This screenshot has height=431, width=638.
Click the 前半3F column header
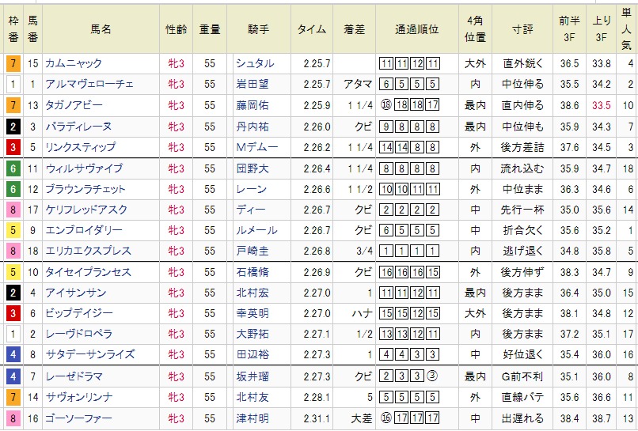click(x=569, y=29)
